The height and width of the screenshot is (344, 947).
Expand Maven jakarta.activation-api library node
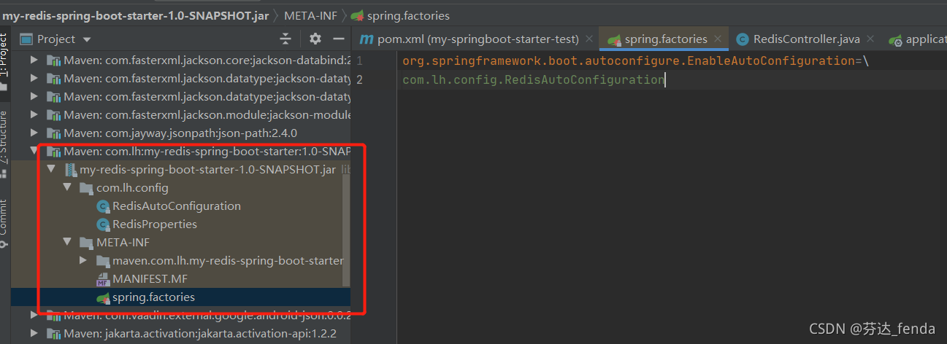(x=34, y=333)
